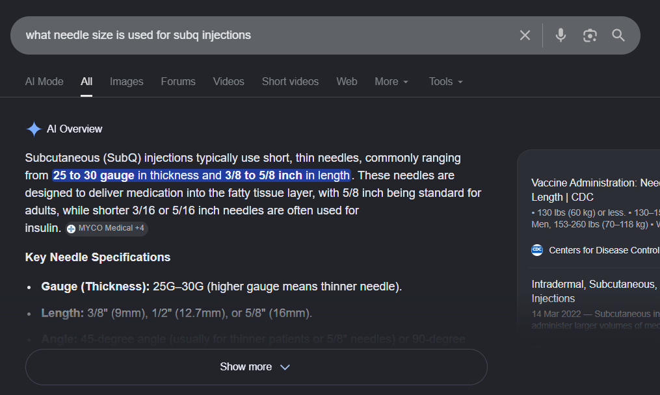The image size is (660, 395).
Task: Open the Short videos tab
Action: [291, 82]
